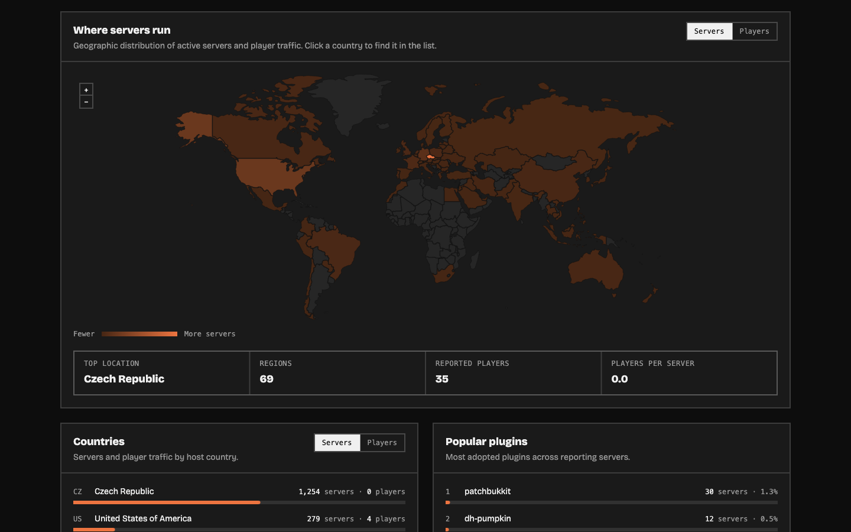
Task: Show Players in the Countries panel
Action: [382, 443]
